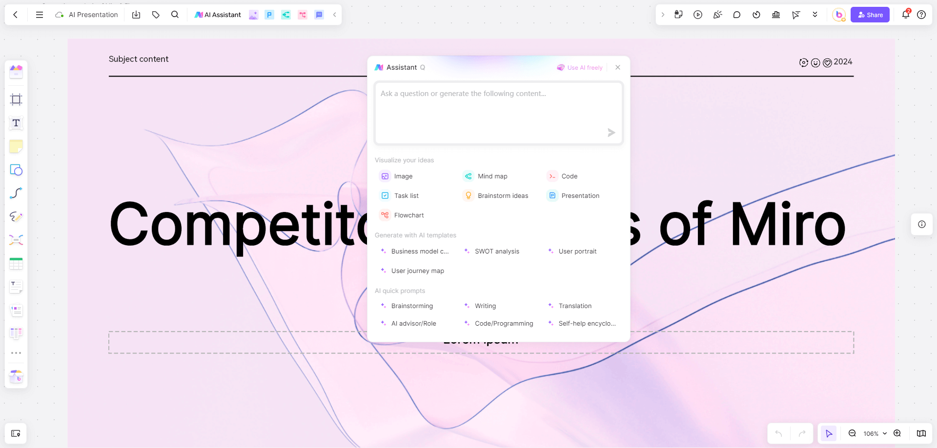
Task: Expand more tools double chevron
Action: click(815, 15)
